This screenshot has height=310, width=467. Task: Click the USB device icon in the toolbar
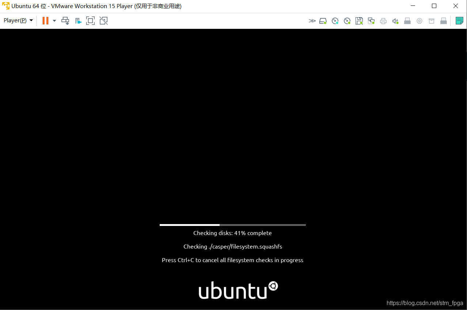click(x=407, y=20)
